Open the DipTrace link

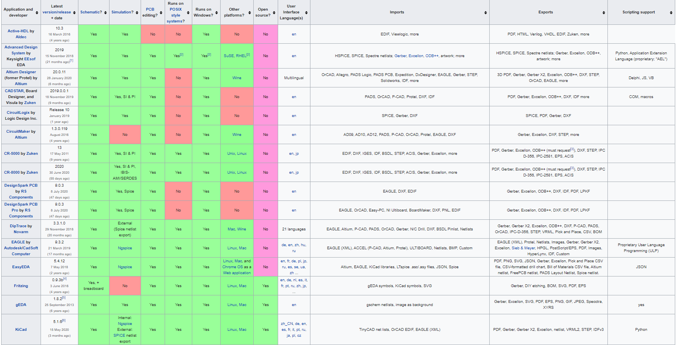pyautogui.click(x=18, y=226)
